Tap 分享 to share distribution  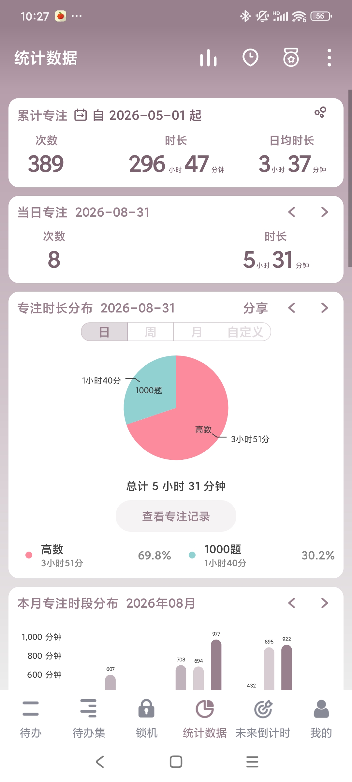[256, 308]
